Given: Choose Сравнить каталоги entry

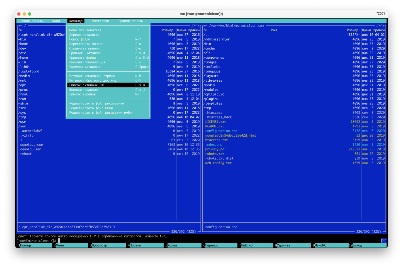Looking at the screenshot, I should pos(108,53).
